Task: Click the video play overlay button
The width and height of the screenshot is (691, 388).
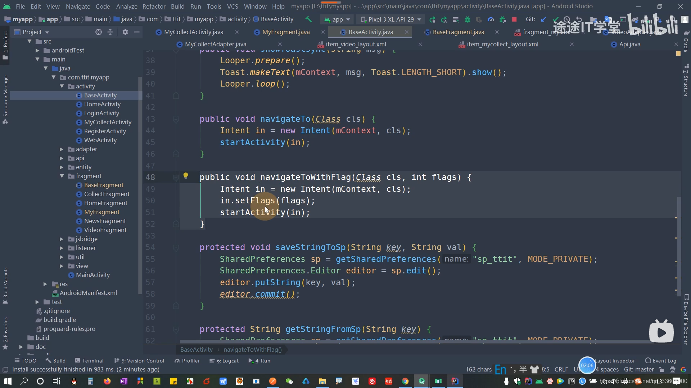Action: pyautogui.click(x=661, y=331)
